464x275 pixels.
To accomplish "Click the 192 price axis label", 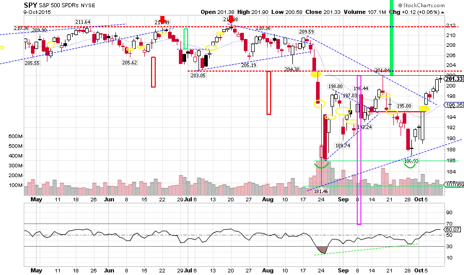I will click(451, 128).
